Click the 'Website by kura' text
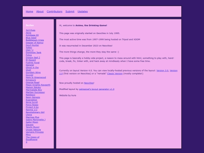Screen dimensions: 204x153 68,95
